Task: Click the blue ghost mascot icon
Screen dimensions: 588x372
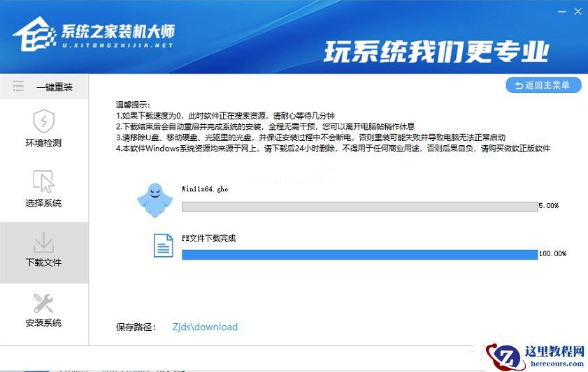Action: click(x=155, y=200)
